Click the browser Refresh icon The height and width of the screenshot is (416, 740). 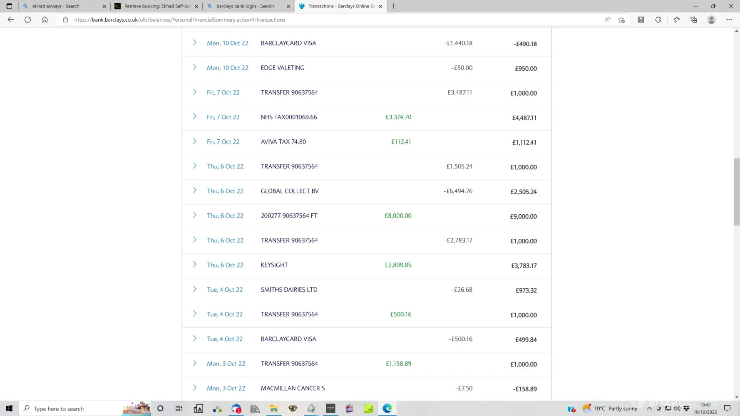27,20
